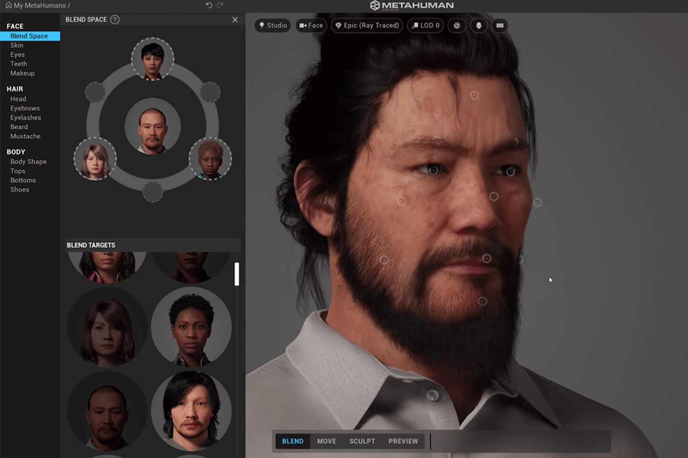This screenshot has height=458, width=688.
Task: Pick the bald mustached man blend target
Action: click(107, 411)
